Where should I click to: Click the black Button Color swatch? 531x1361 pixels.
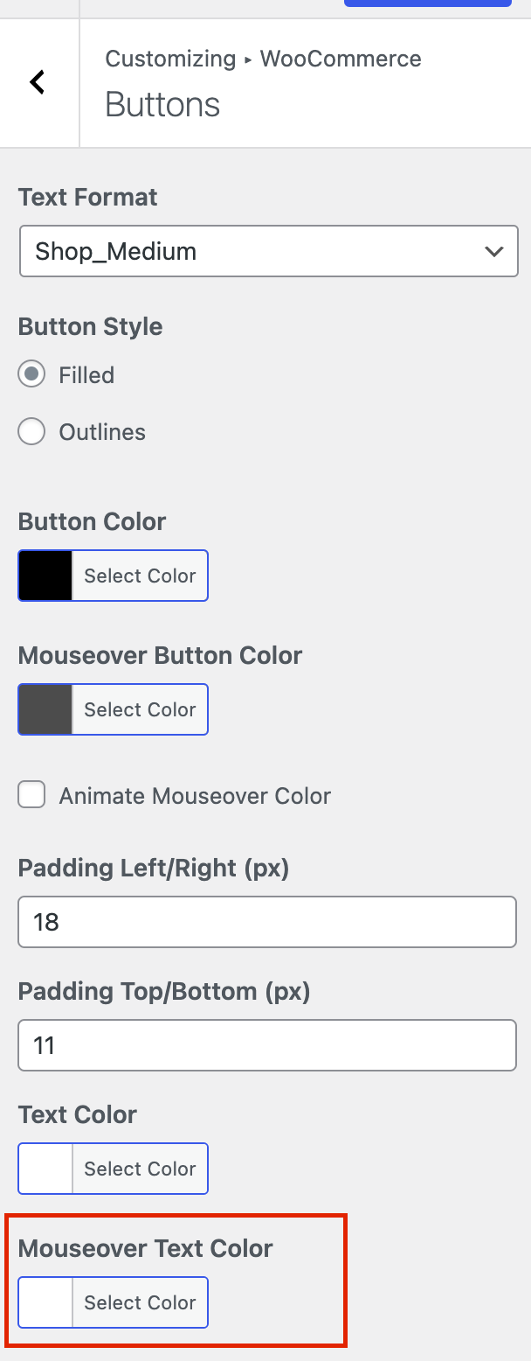tap(45, 576)
